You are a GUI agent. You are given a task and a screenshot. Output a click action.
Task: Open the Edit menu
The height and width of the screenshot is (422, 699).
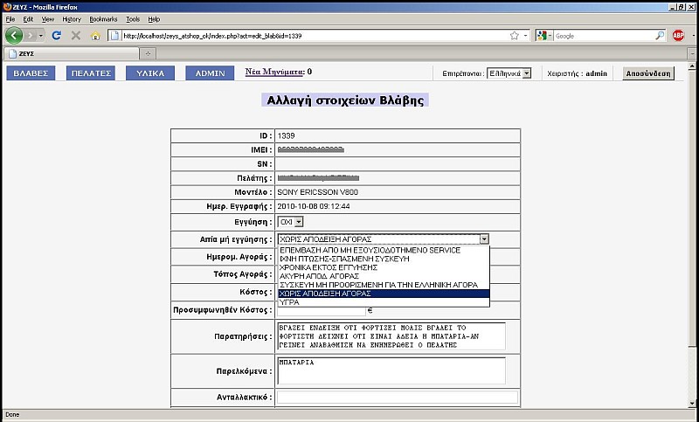28,19
